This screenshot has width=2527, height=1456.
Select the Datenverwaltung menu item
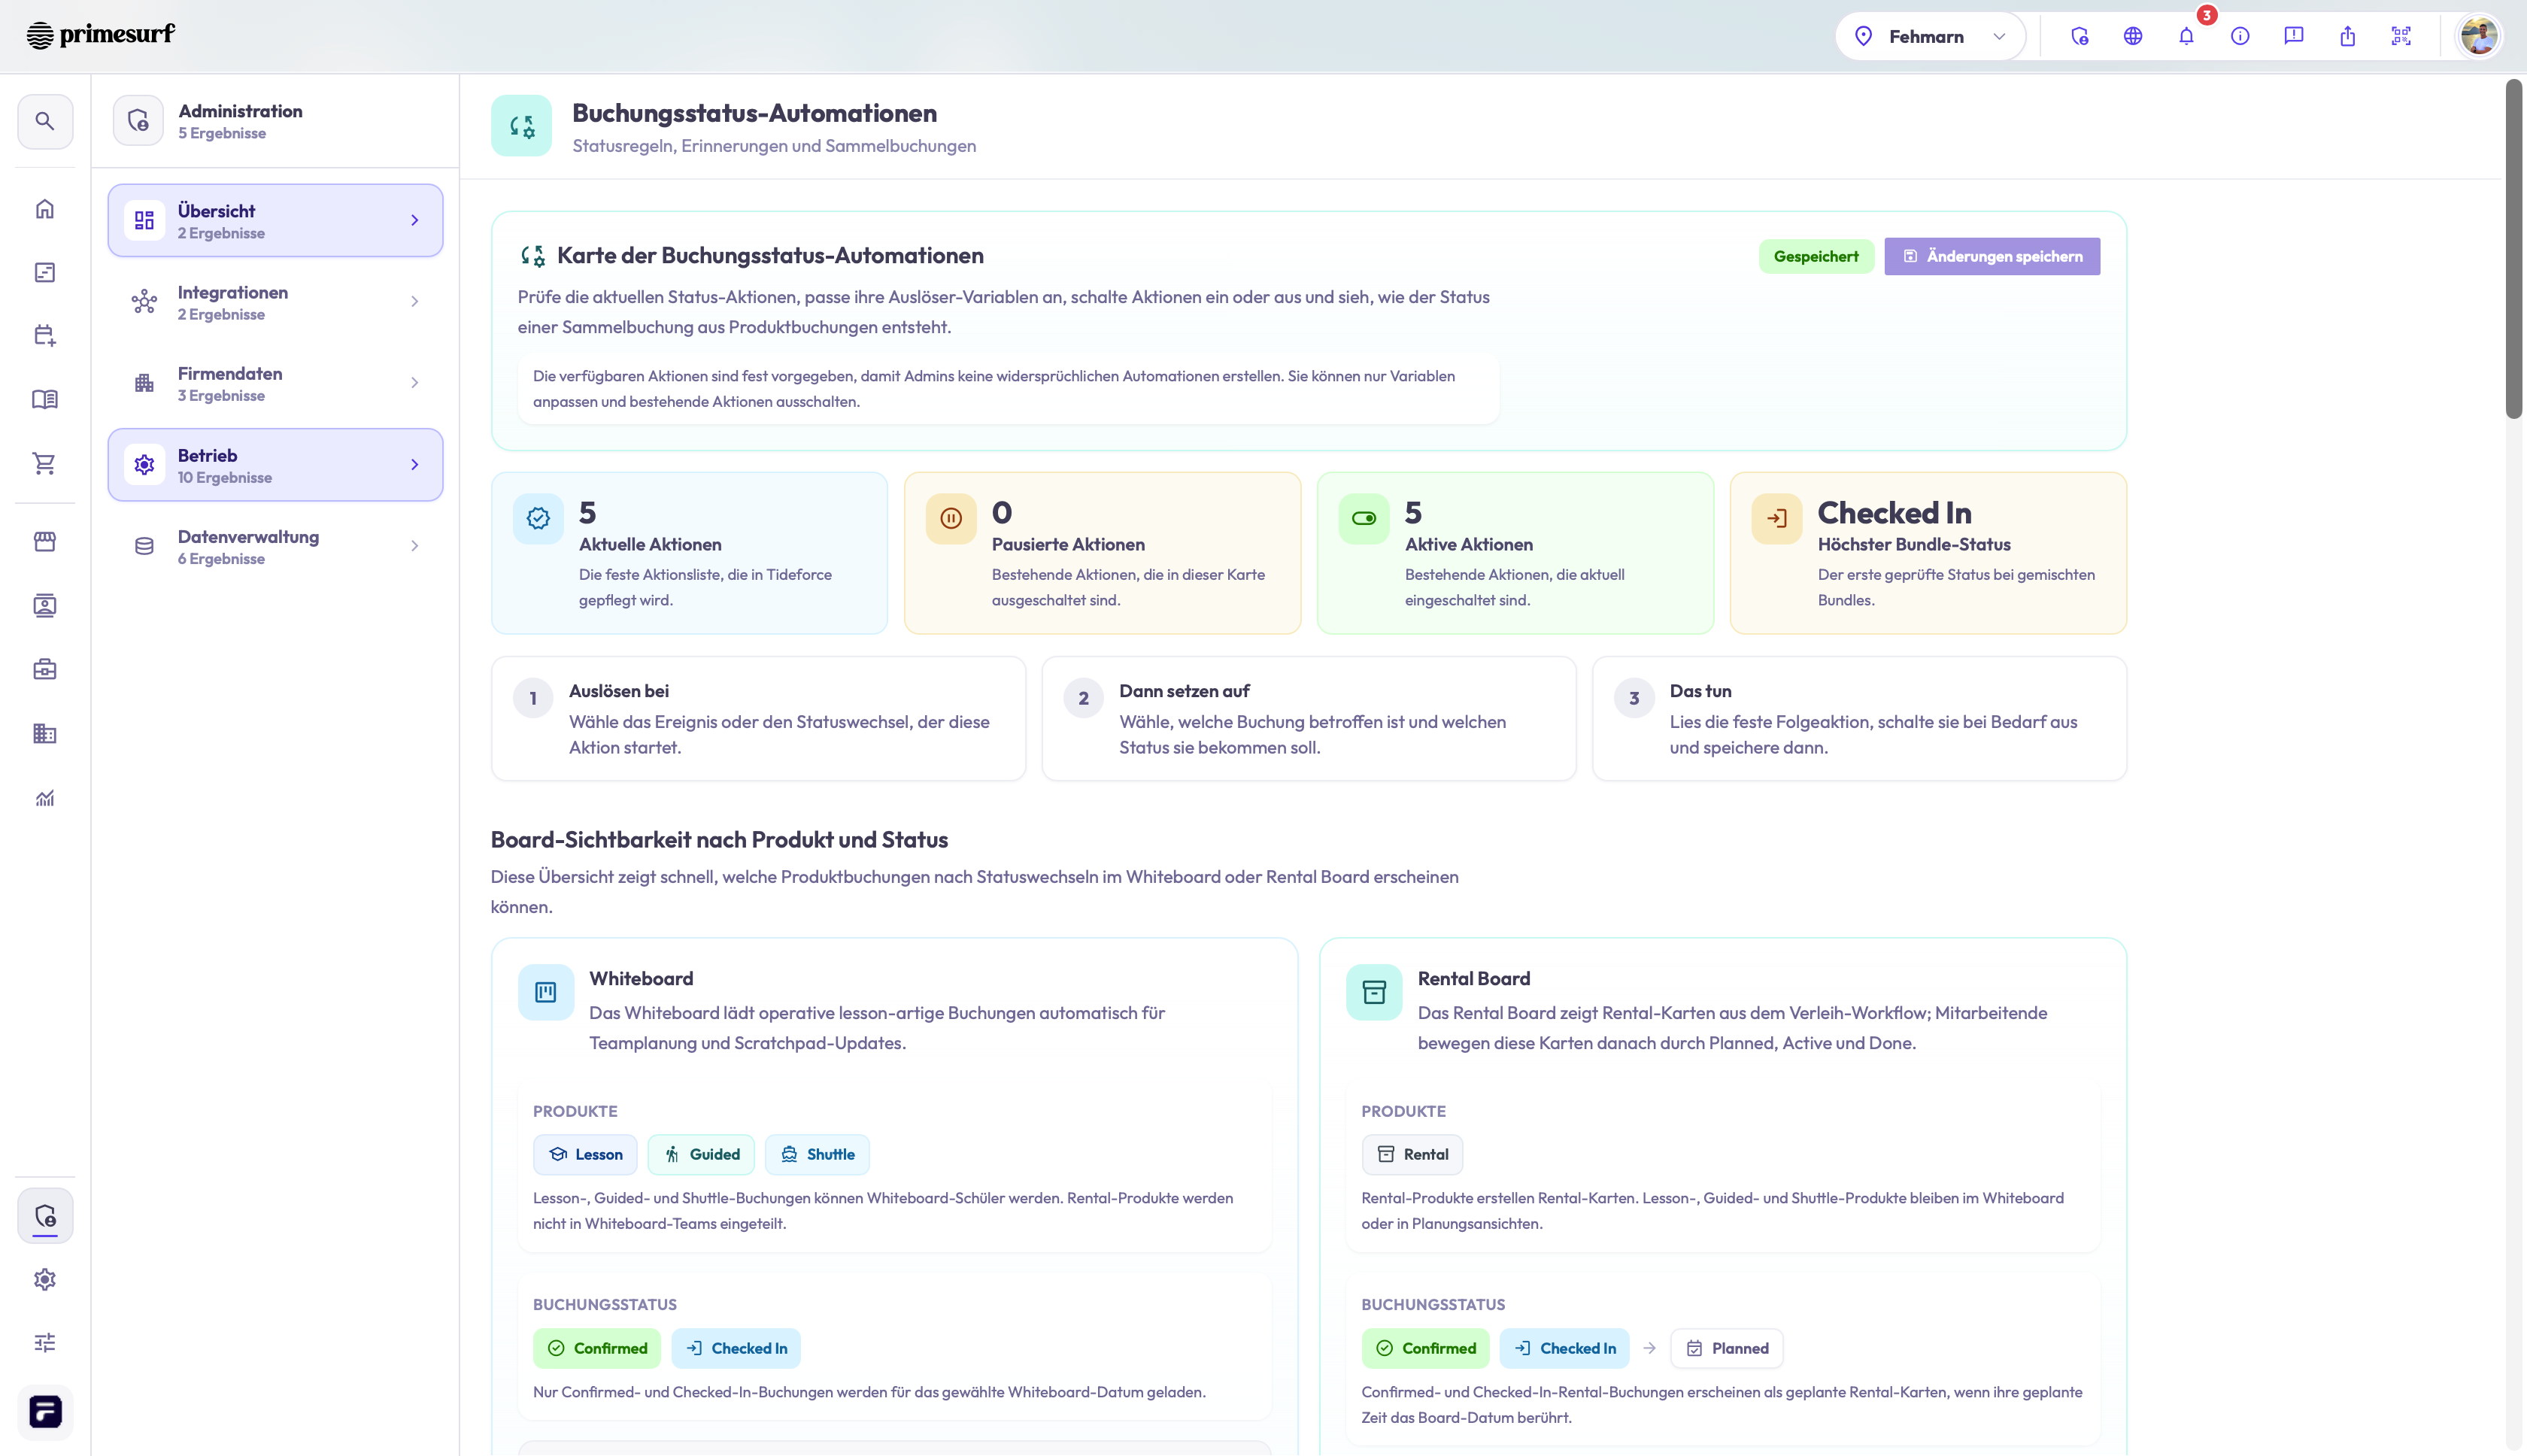tap(275, 546)
